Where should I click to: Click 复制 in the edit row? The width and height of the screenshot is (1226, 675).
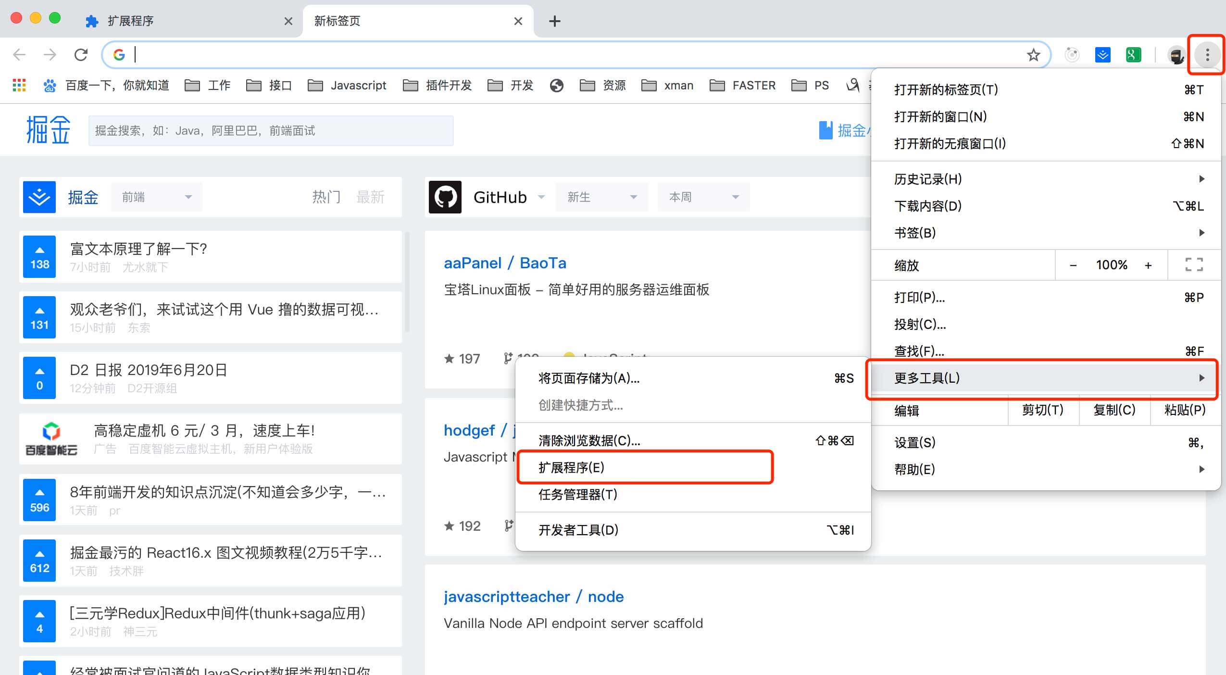click(1114, 410)
